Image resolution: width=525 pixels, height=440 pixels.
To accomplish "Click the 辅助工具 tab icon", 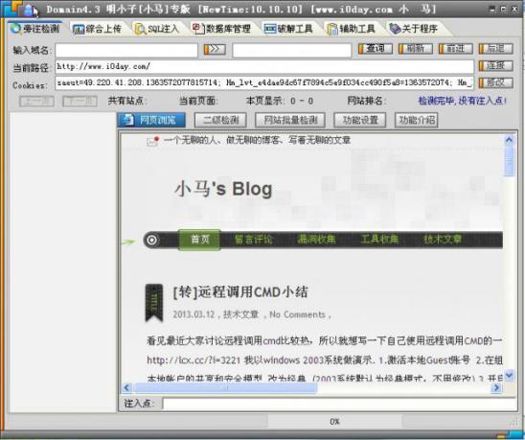I will tap(332, 29).
